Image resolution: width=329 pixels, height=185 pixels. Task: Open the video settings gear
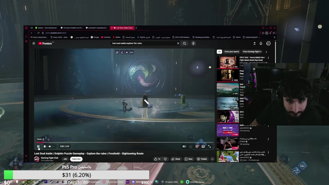pos(197,146)
